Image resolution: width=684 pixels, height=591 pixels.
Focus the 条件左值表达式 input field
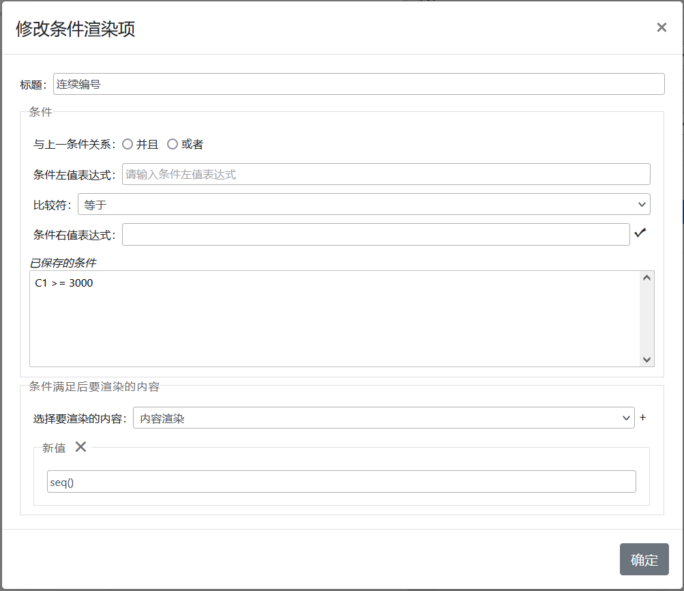(386, 174)
